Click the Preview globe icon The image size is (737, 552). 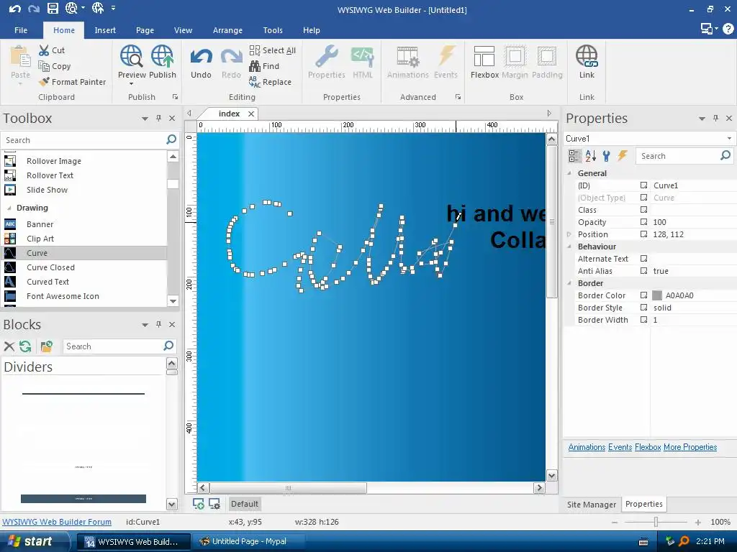[131, 56]
